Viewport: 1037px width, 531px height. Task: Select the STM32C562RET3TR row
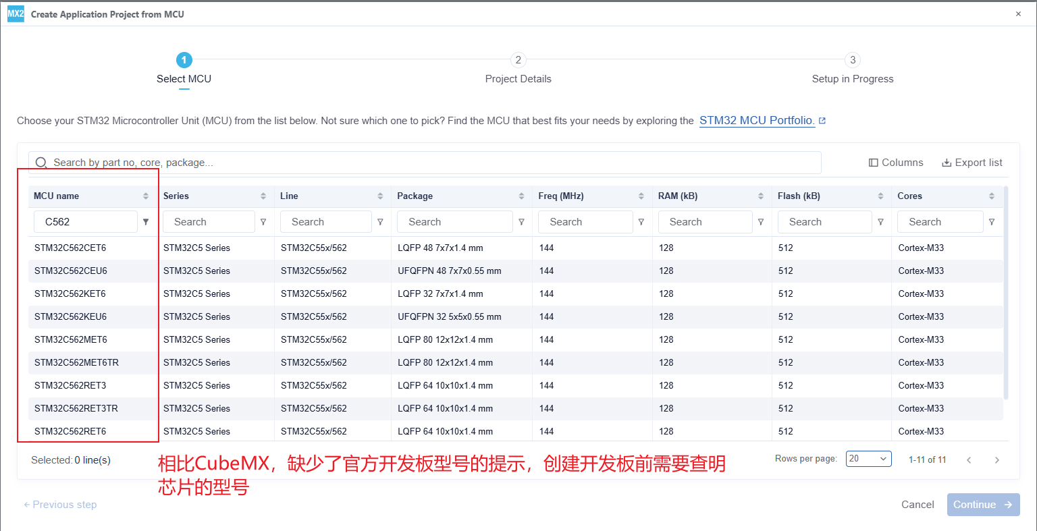[516, 409]
